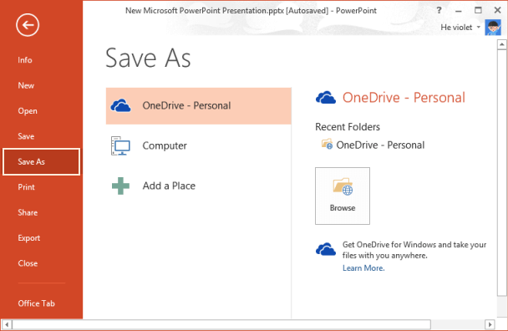Click the large OneDrive cloud header icon
This screenshot has width=508, height=331.
tap(326, 97)
